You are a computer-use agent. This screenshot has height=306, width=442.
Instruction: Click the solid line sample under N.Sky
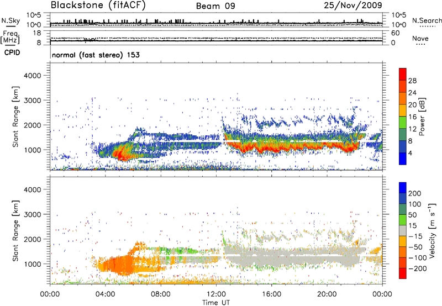tap(10, 26)
